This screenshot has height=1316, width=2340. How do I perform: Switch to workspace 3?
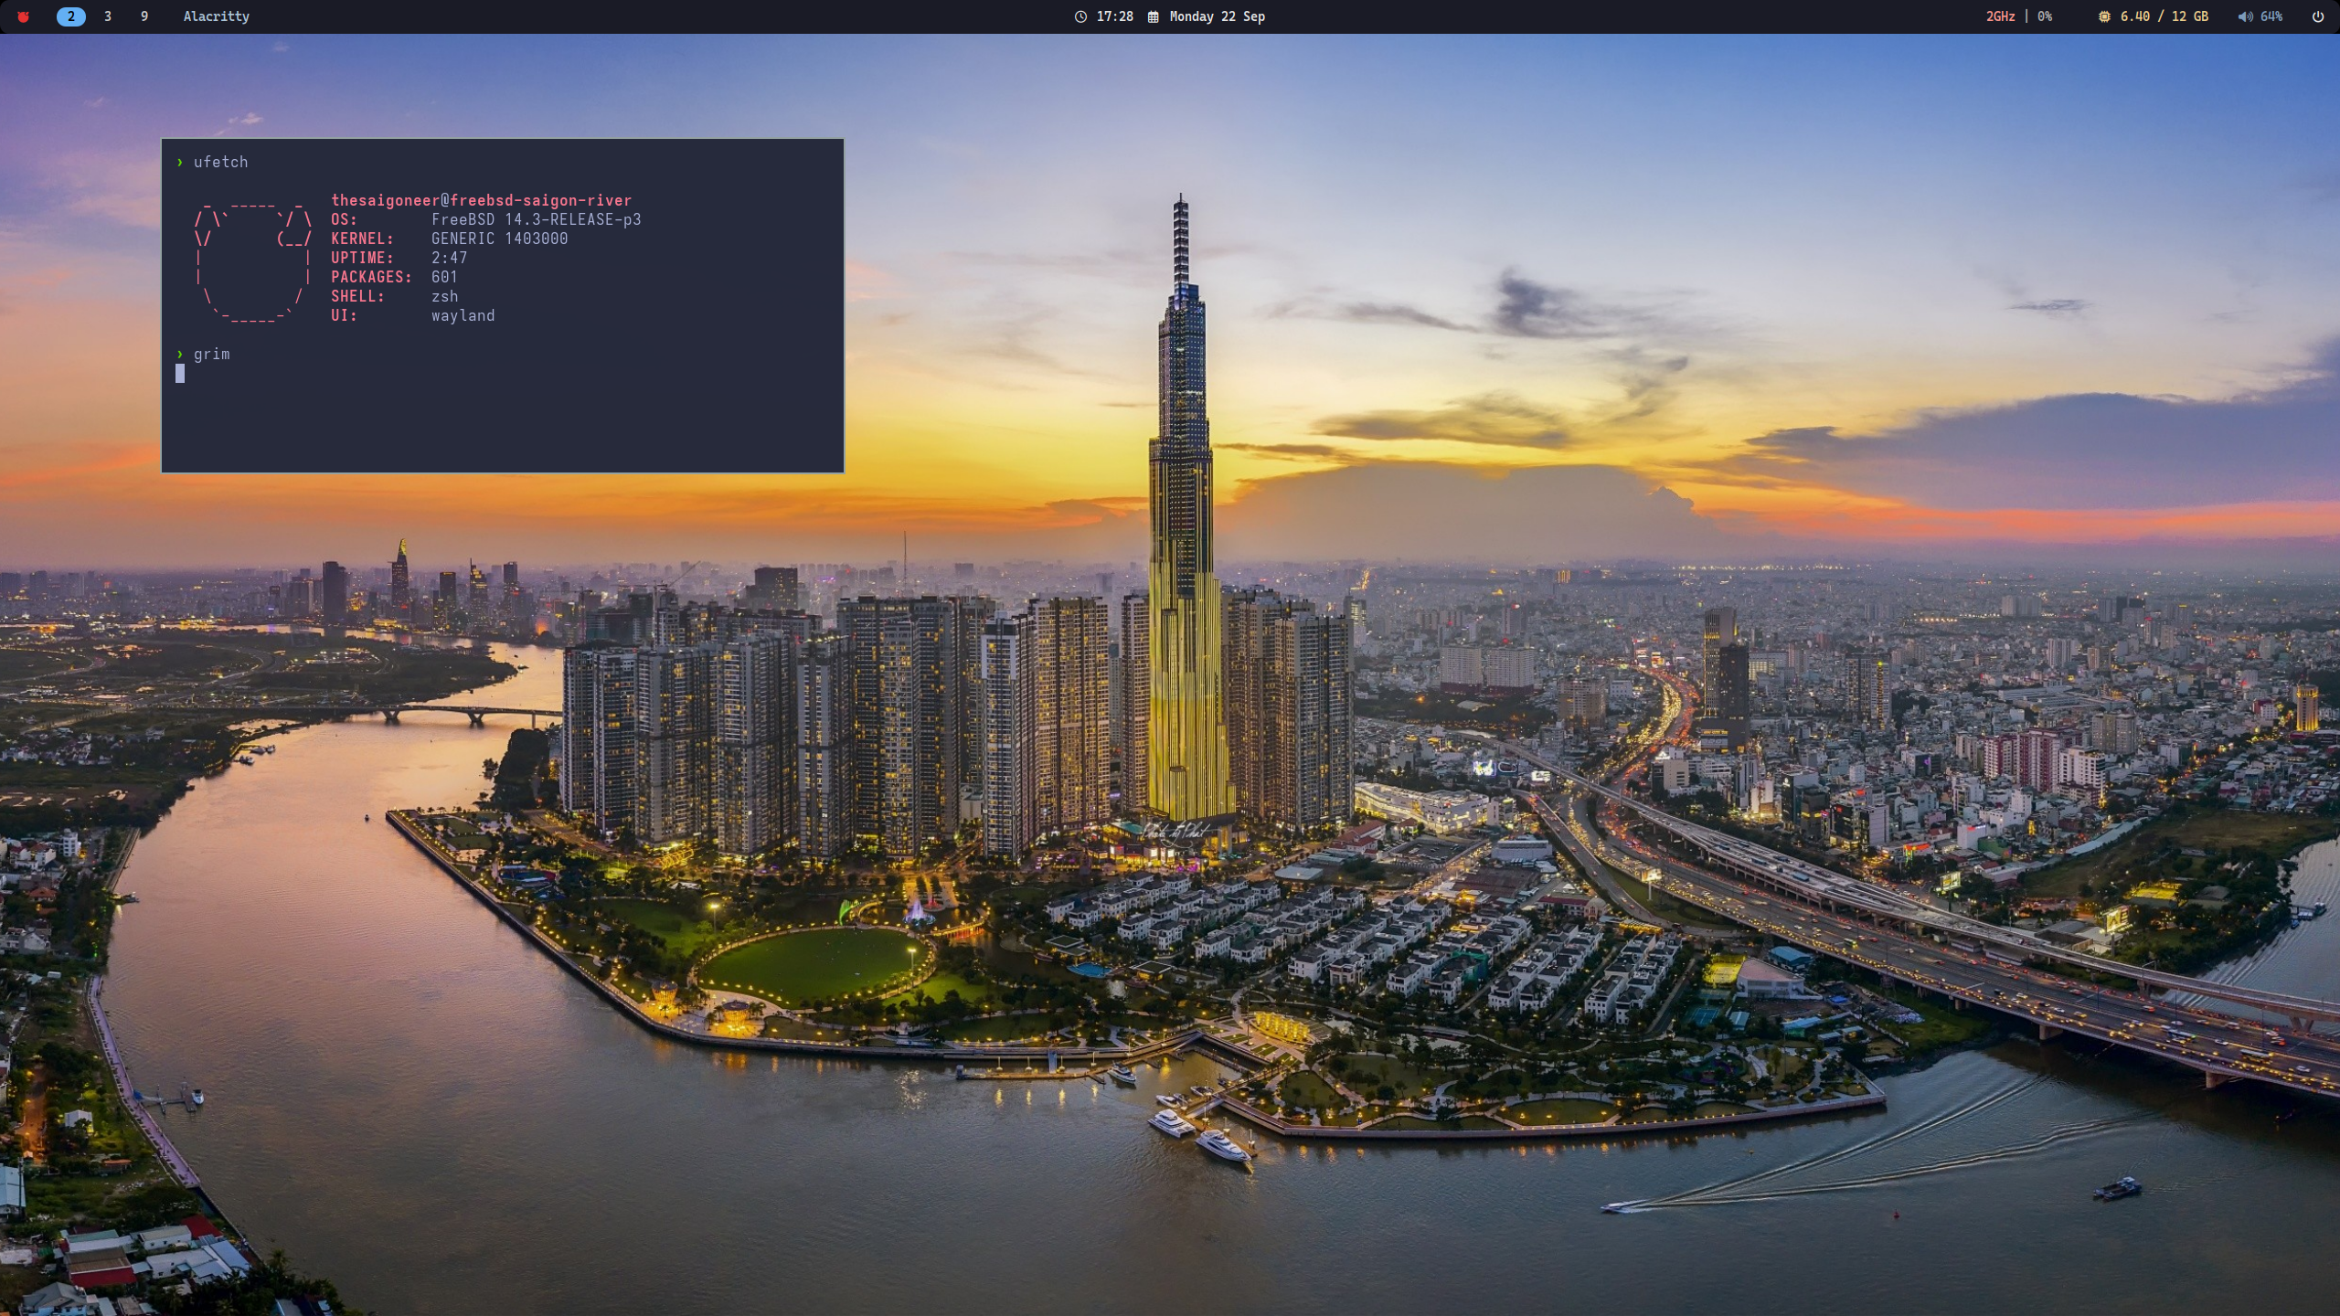(108, 16)
